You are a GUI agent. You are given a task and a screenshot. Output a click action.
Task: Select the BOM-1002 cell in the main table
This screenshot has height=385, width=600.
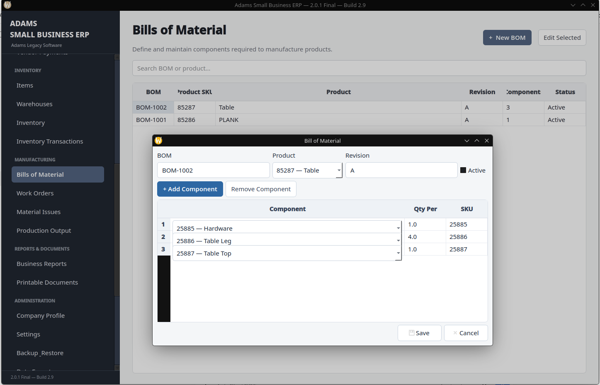153,107
